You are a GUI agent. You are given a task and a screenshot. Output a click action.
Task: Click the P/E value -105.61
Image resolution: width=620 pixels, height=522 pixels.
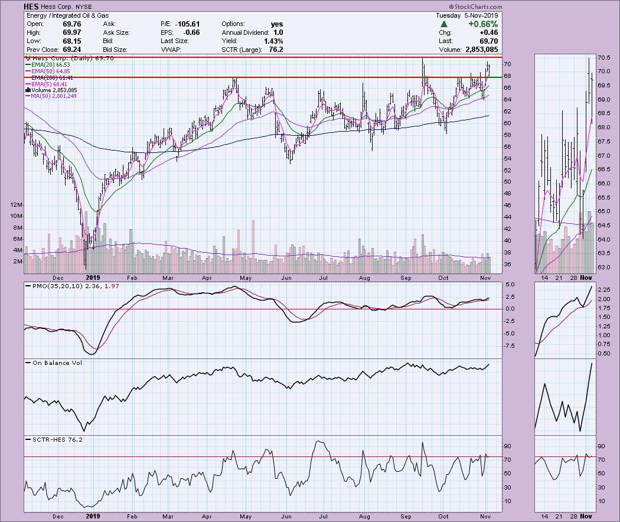point(186,24)
